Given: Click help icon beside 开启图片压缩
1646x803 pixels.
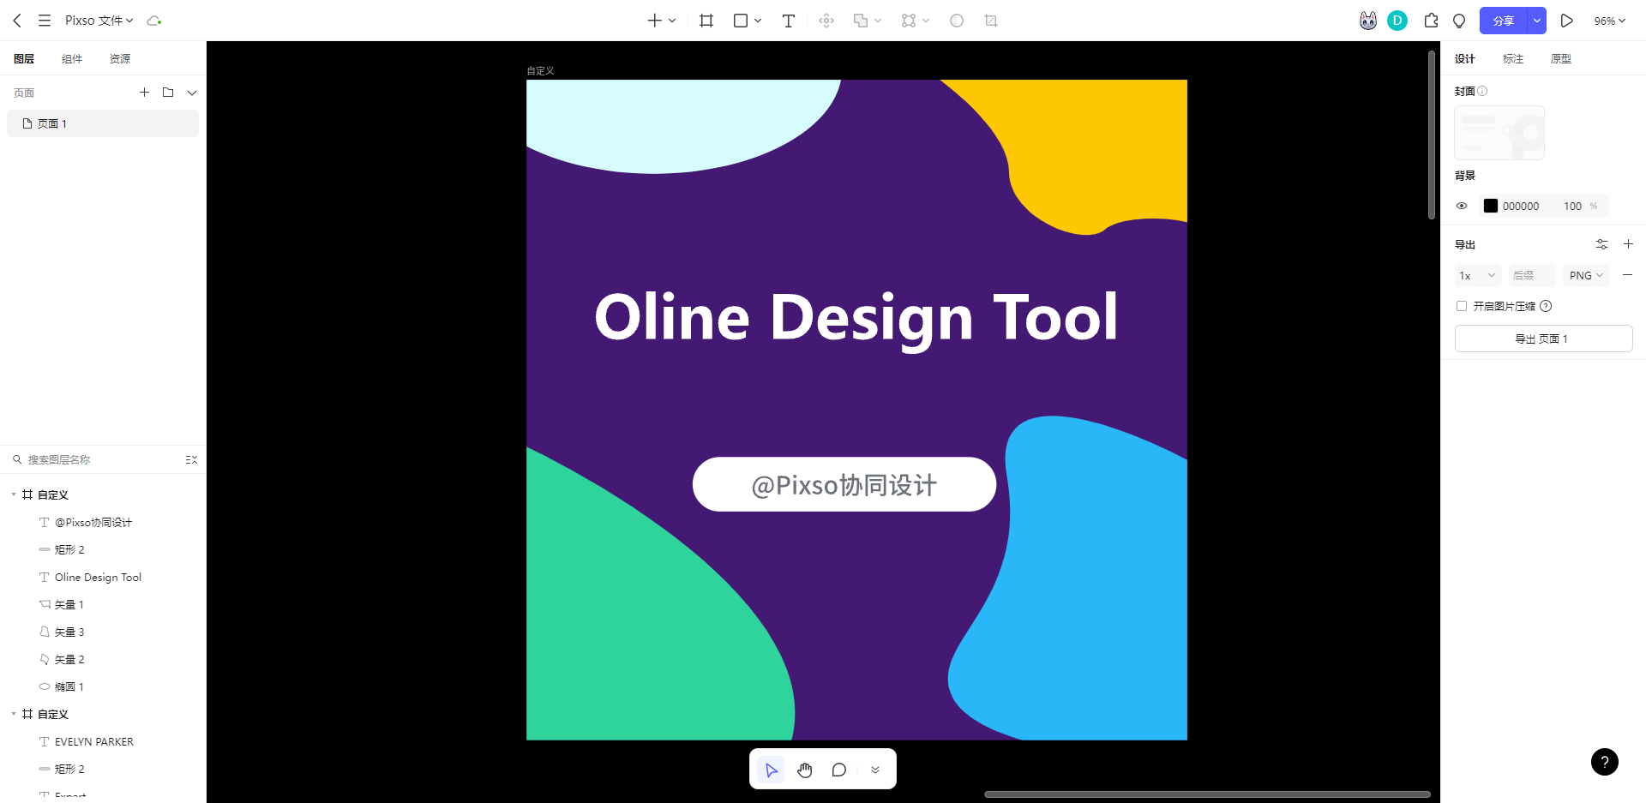Looking at the screenshot, I should click(x=1546, y=306).
